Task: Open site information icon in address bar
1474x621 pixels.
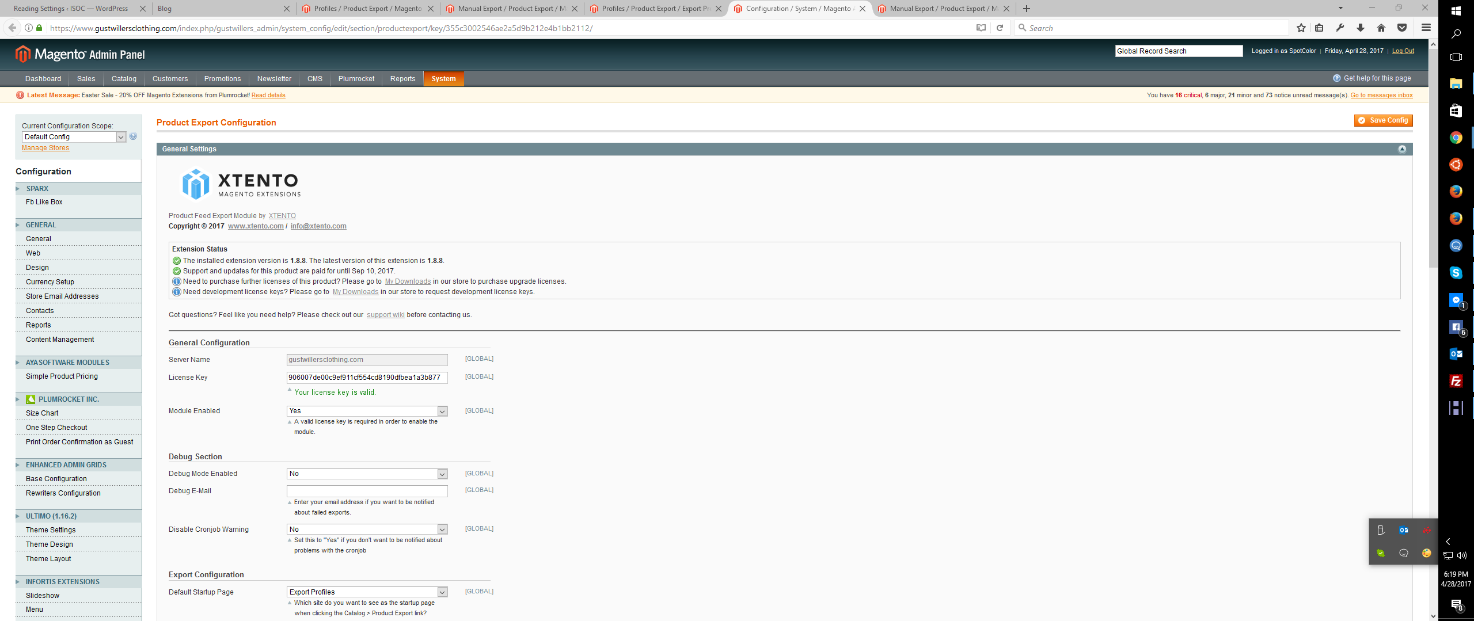Action: pyautogui.click(x=28, y=28)
